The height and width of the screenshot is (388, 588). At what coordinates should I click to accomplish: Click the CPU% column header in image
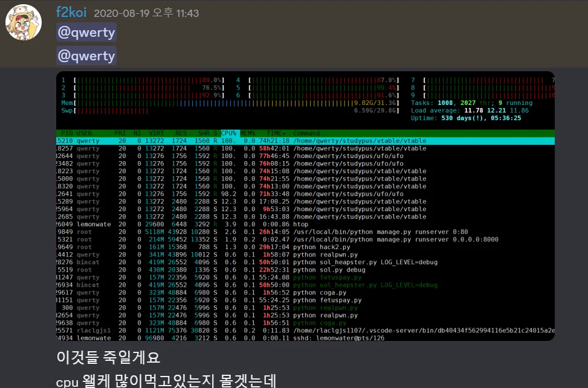pos(230,133)
